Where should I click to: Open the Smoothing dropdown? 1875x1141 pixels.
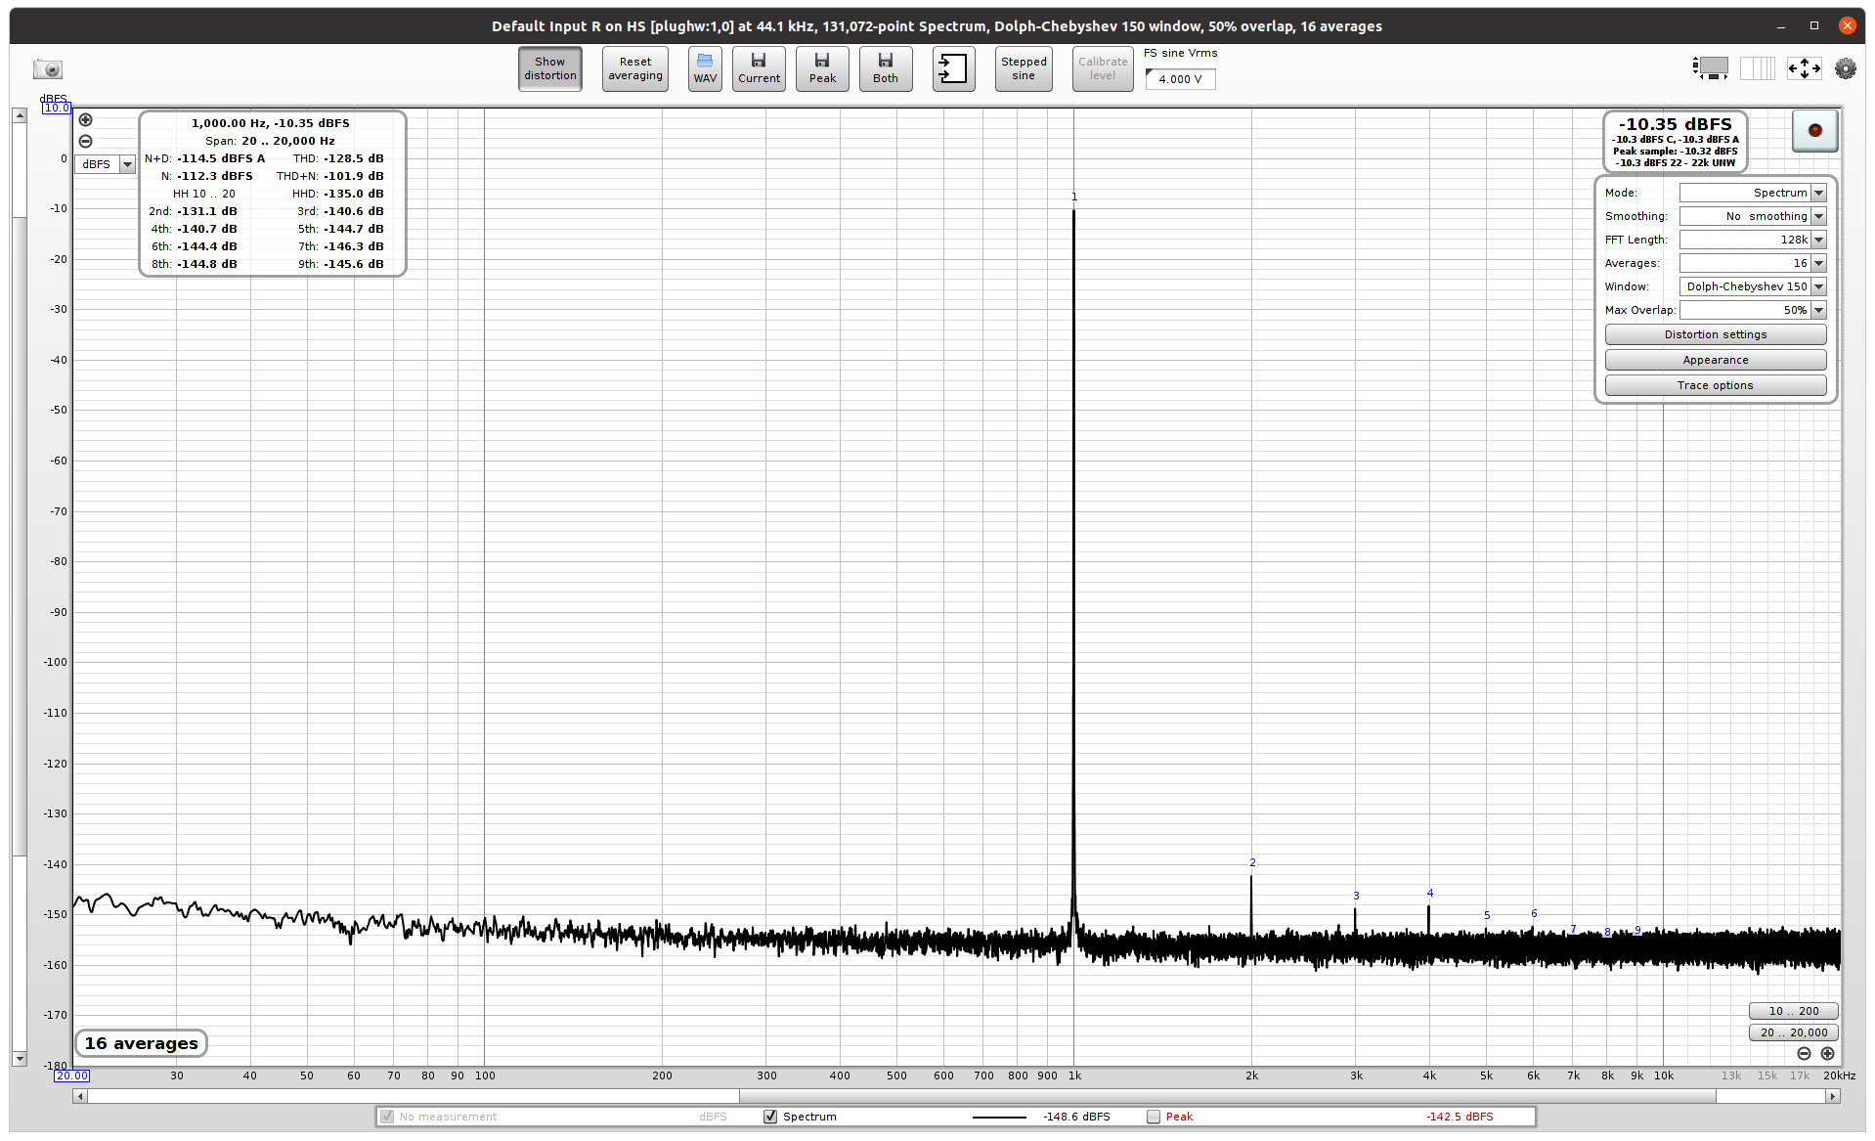click(1753, 216)
